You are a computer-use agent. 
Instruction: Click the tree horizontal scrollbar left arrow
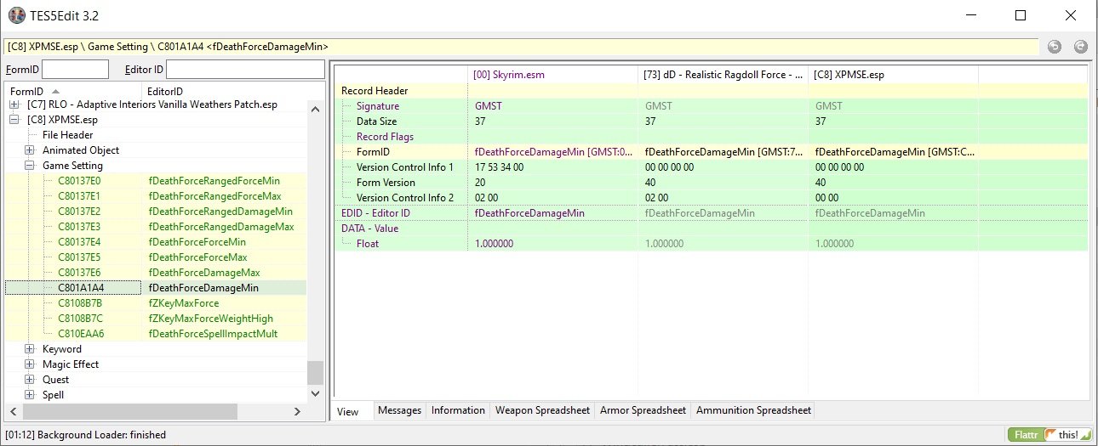14,411
